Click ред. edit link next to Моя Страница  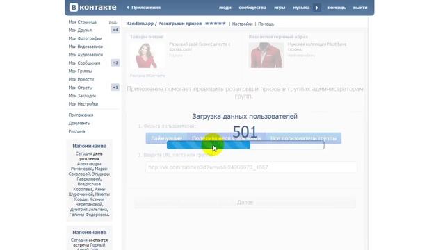click(x=113, y=22)
